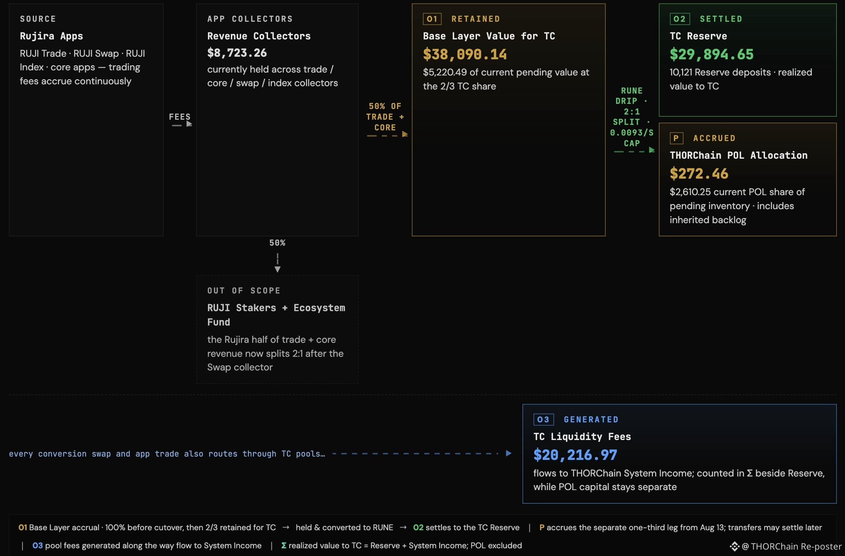Click the "TC Liquidity Fees" heading

coord(582,437)
